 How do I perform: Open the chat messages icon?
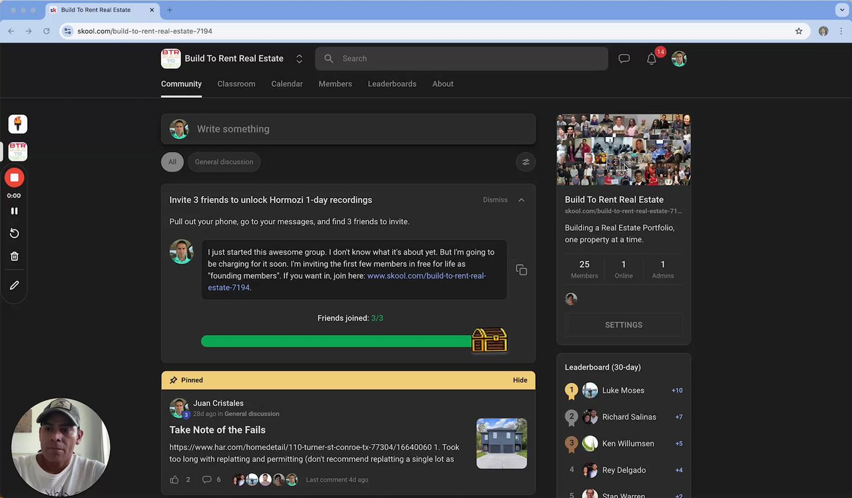(x=624, y=59)
